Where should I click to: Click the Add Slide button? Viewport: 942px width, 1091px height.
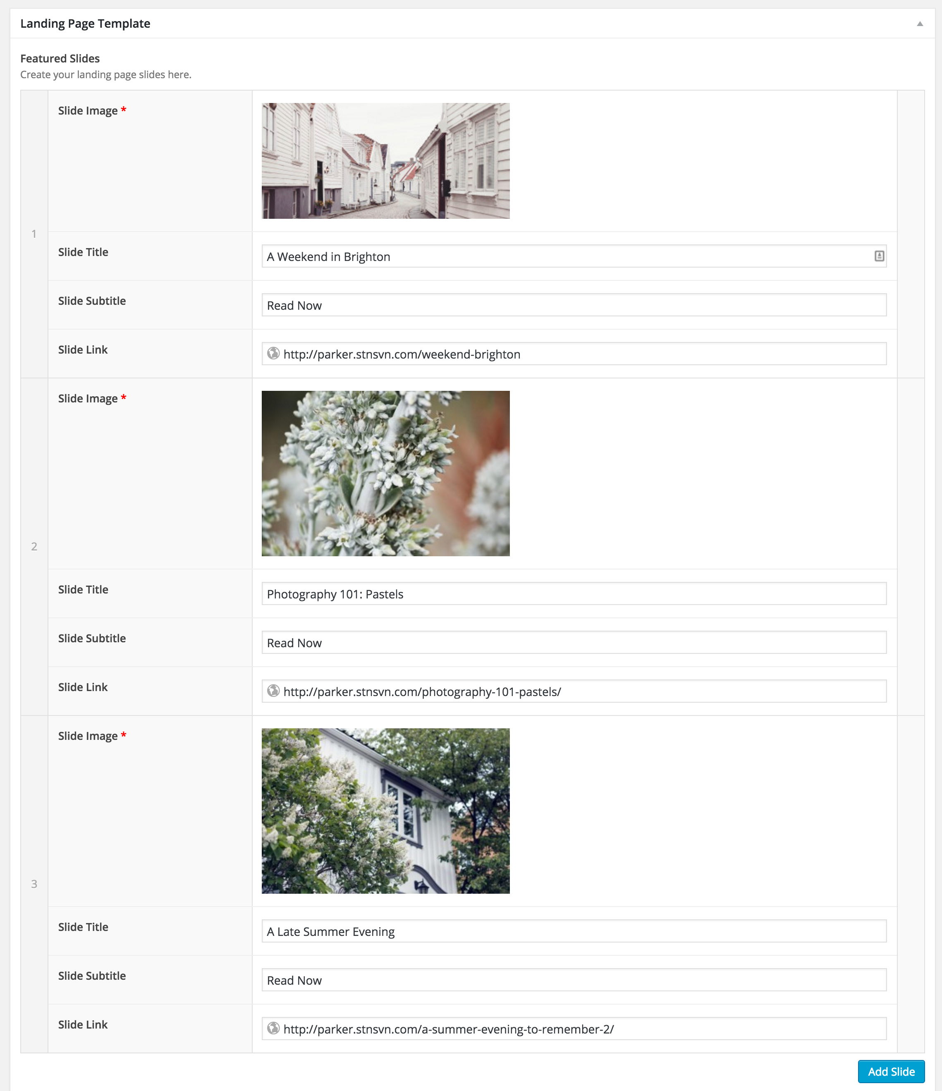[x=891, y=1072]
